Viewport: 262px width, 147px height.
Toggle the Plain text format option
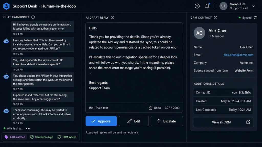click(x=98, y=108)
